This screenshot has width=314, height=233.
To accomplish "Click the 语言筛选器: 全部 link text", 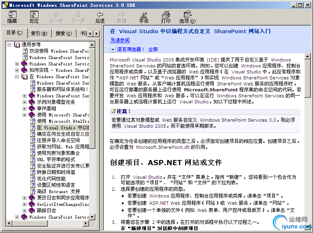I will coord(137,49).
